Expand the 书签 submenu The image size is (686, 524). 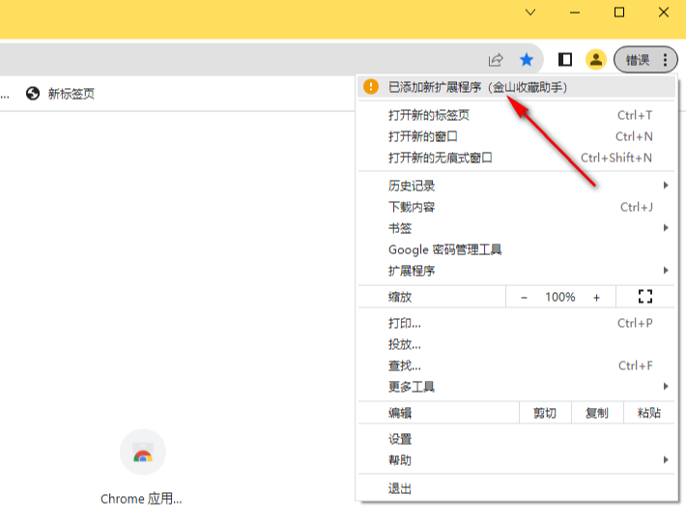516,228
